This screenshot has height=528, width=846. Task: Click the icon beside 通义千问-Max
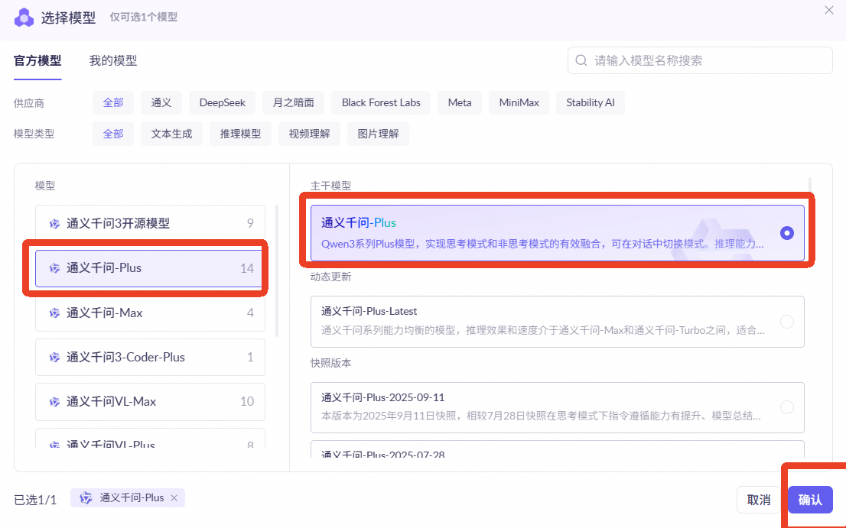coord(54,313)
